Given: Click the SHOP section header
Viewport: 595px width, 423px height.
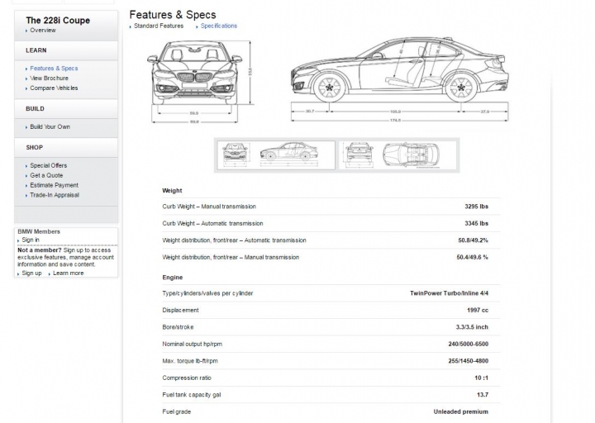Looking at the screenshot, I should coord(34,148).
